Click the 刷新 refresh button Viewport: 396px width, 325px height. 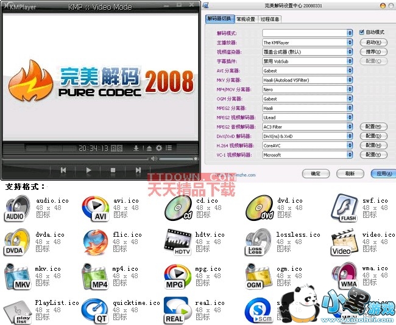pos(350,173)
